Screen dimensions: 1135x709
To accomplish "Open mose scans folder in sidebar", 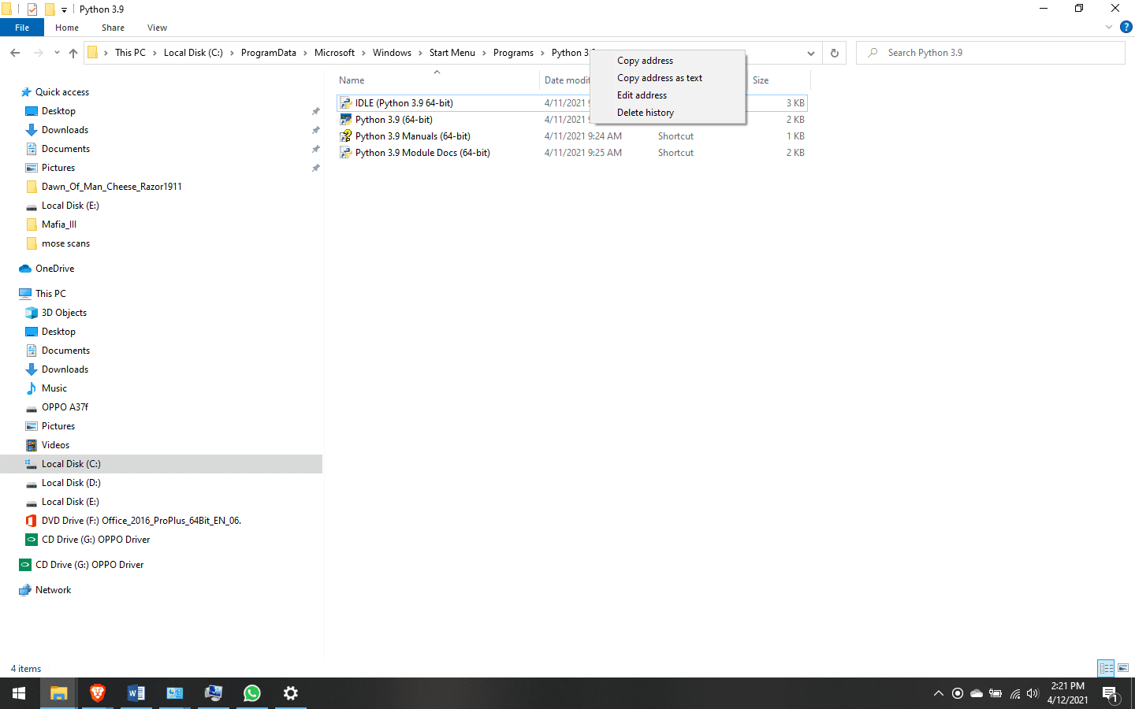I will coord(66,243).
